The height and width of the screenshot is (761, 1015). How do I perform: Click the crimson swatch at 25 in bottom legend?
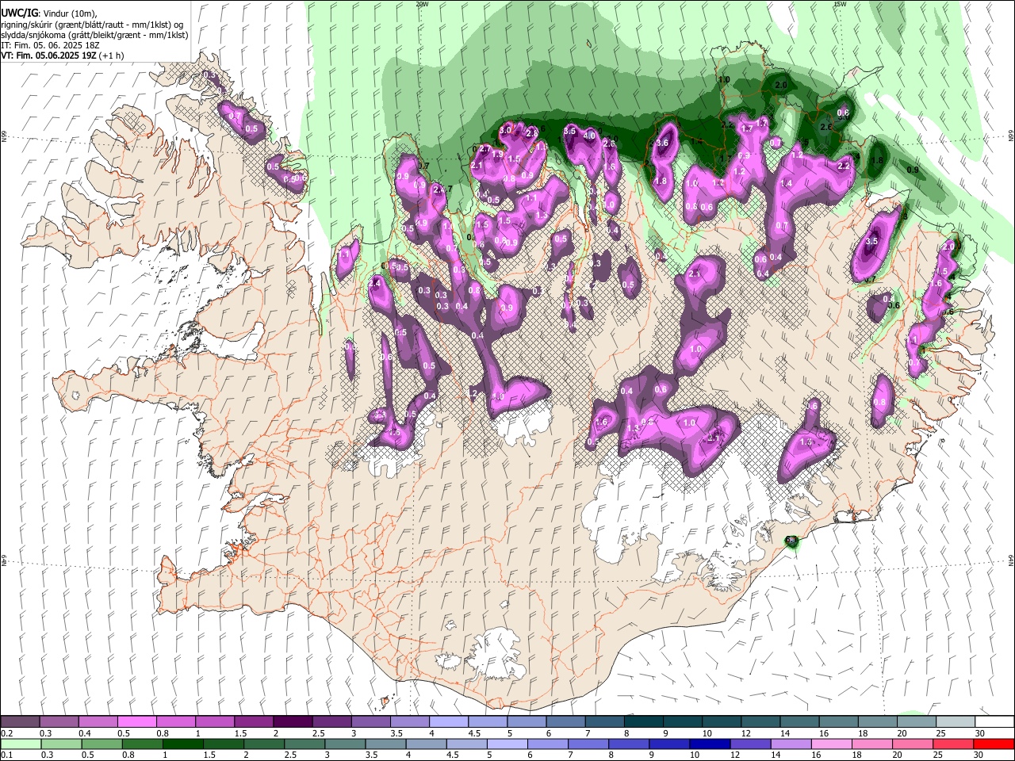[x=953, y=744]
